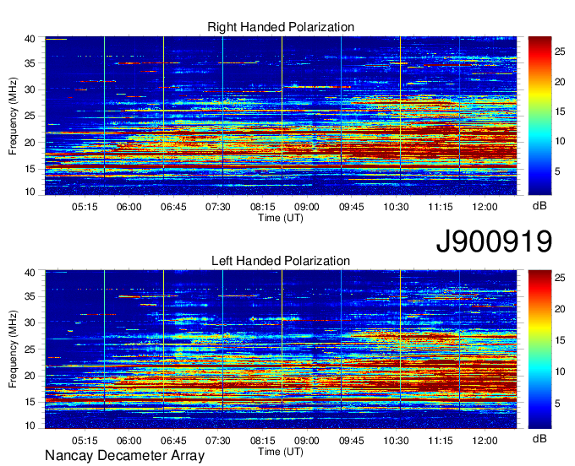Click the 05:15 tick label on the top plot
Screen dimensions: 575x466
pos(85,207)
